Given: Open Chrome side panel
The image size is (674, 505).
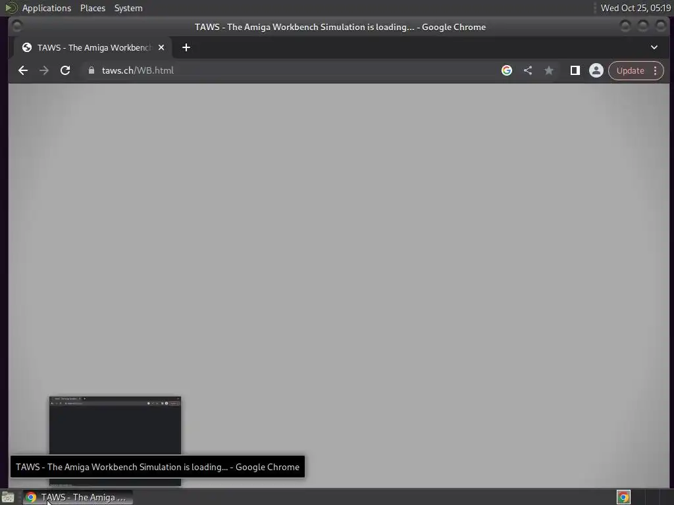Looking at the screenshot, I should 575,70.
